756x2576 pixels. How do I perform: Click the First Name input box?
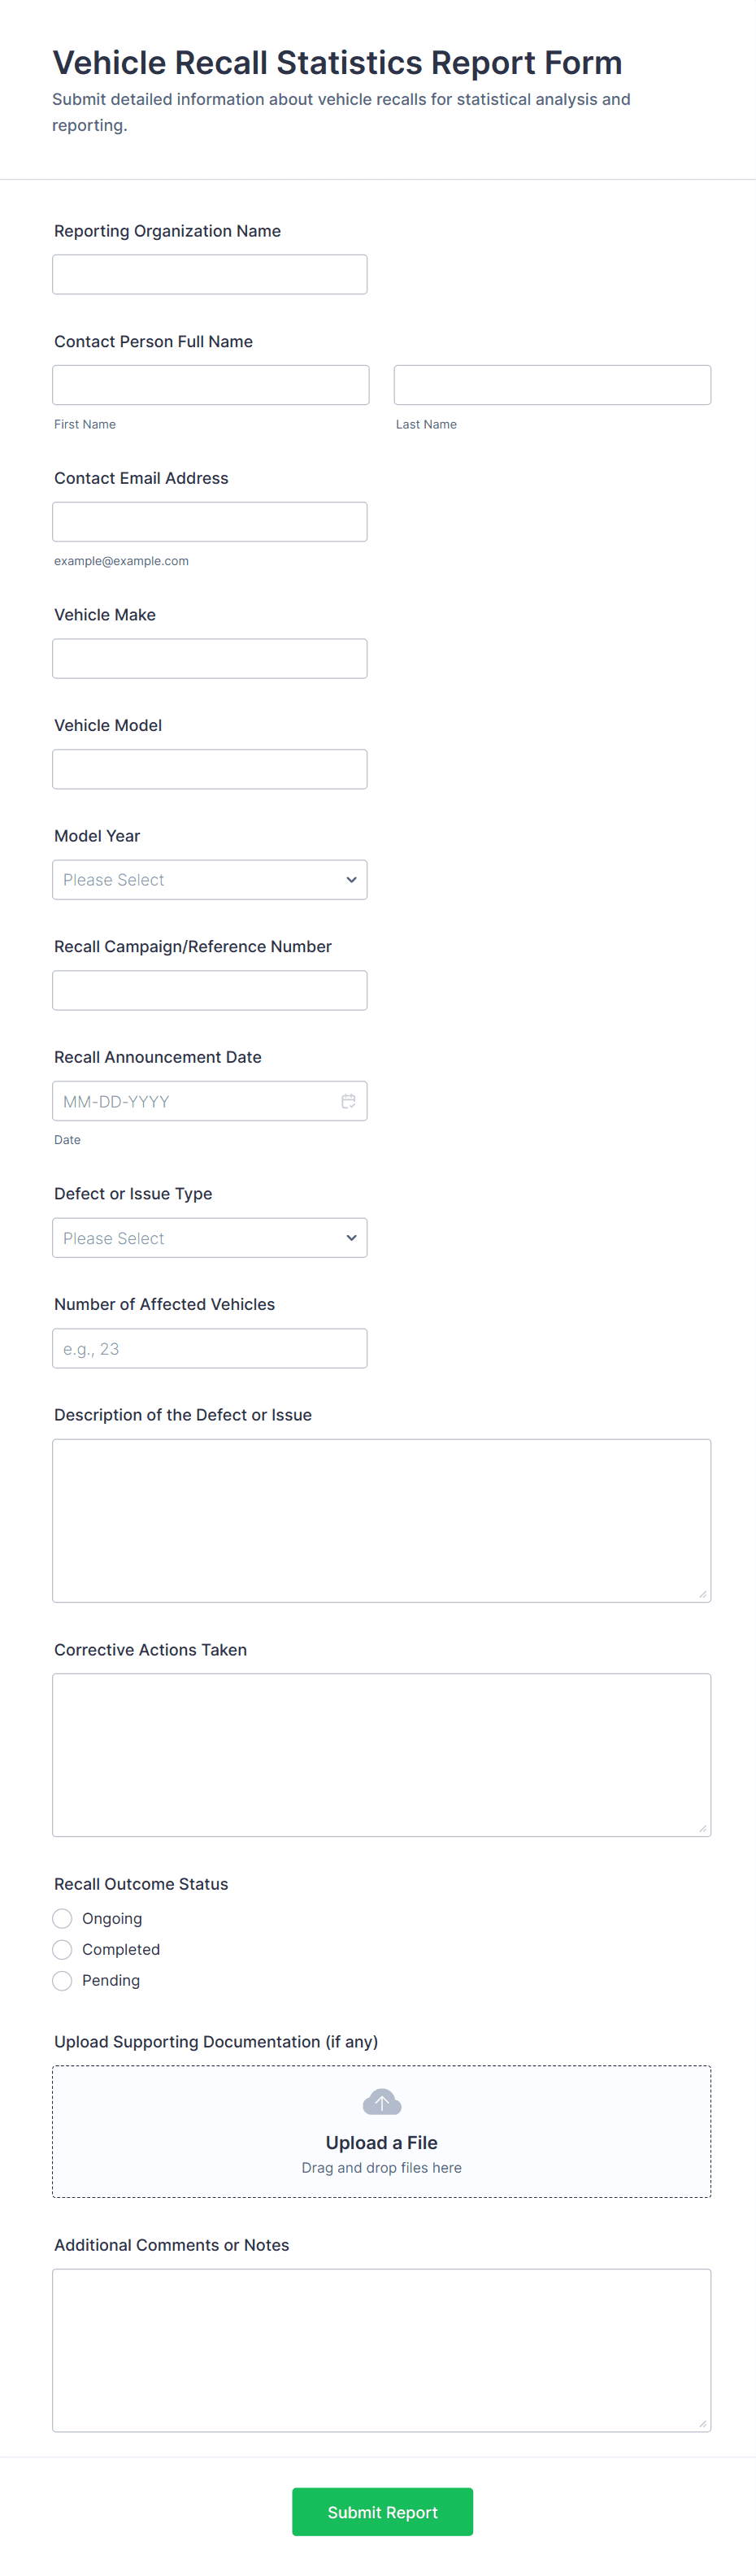(210, 385)
